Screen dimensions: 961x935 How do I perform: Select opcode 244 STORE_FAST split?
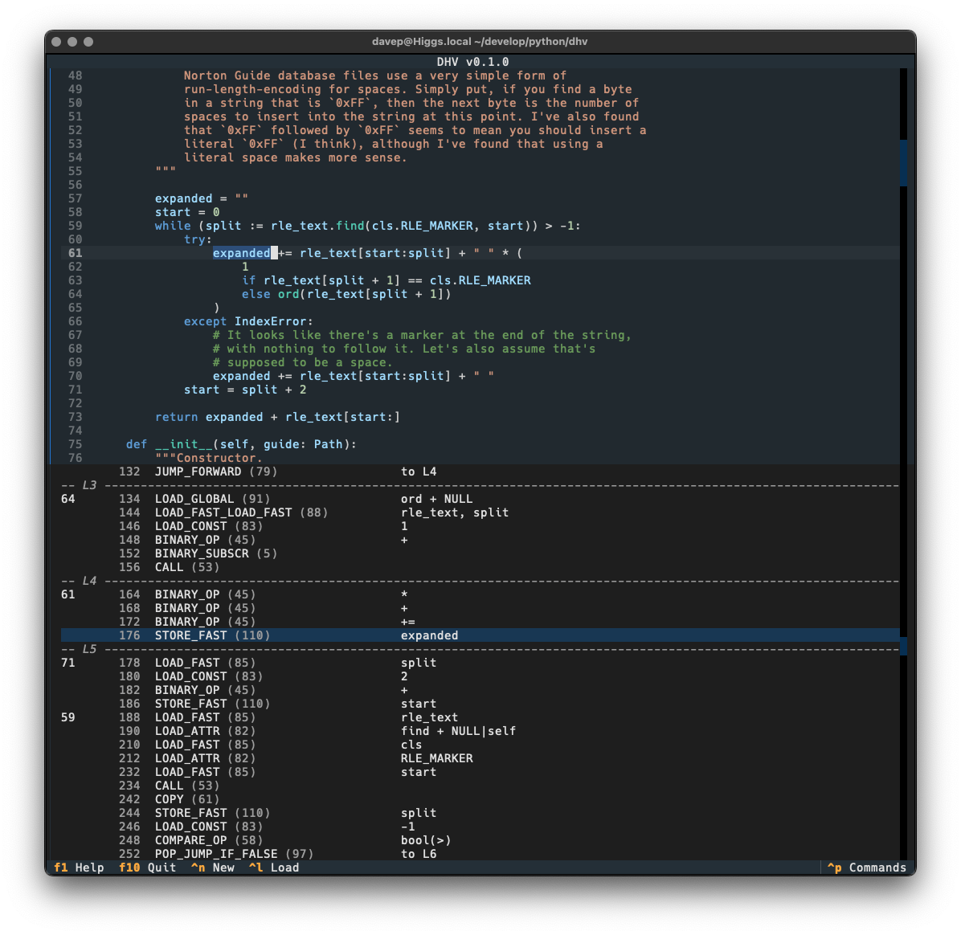point(480,813)
